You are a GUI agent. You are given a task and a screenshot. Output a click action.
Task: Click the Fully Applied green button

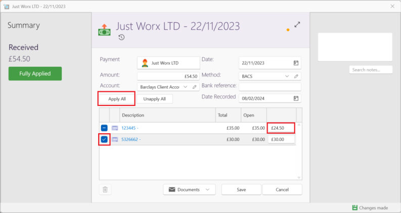point(35,74)
